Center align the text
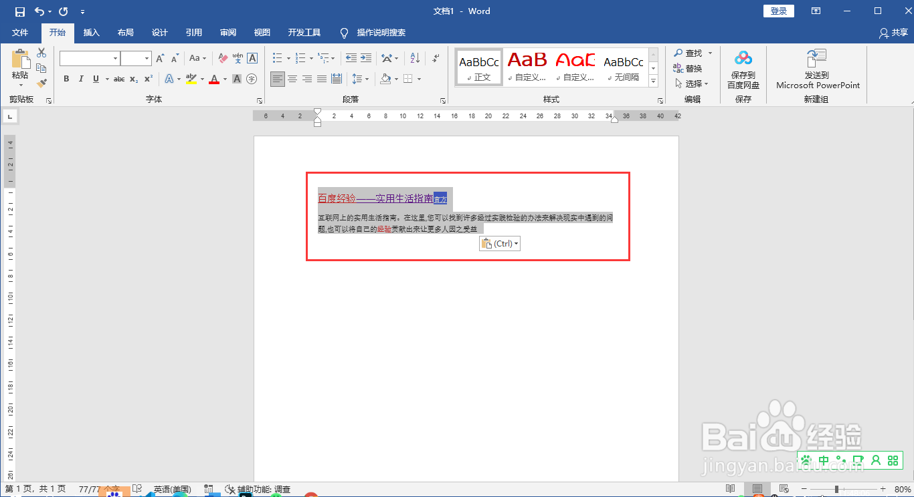 [292, 79]
